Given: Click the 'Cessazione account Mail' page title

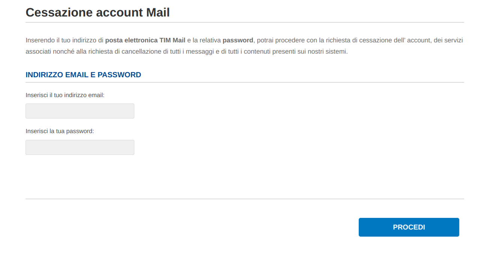Looking at the screenshot, I should click(x=98, y=12).
